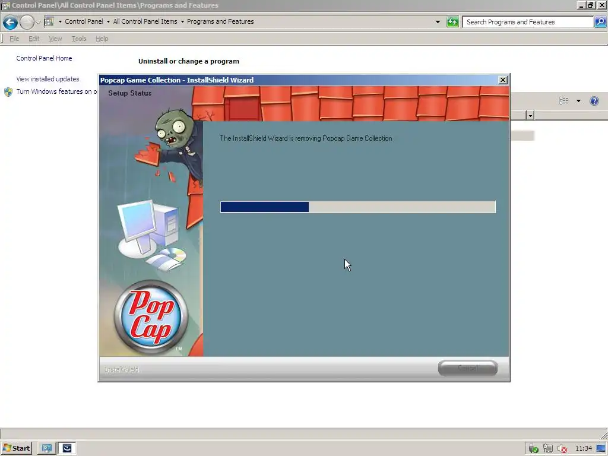Click the blue Help icon
The height and width of the screenshot is (456, 608).
(x=594, y=101)
